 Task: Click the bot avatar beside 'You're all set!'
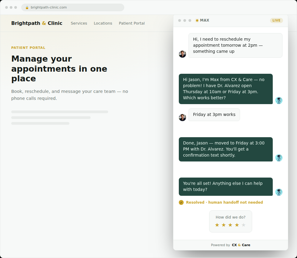pos(279,192)
